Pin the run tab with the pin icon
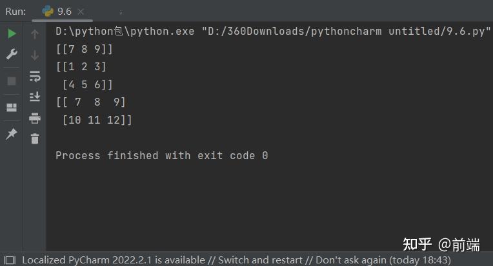This screenshot has width=493, height=266. click(12, 134)
